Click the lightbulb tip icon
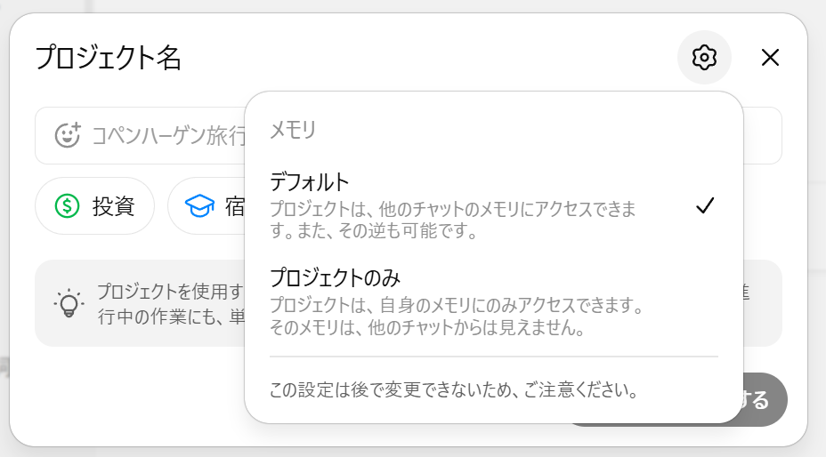 69,303
